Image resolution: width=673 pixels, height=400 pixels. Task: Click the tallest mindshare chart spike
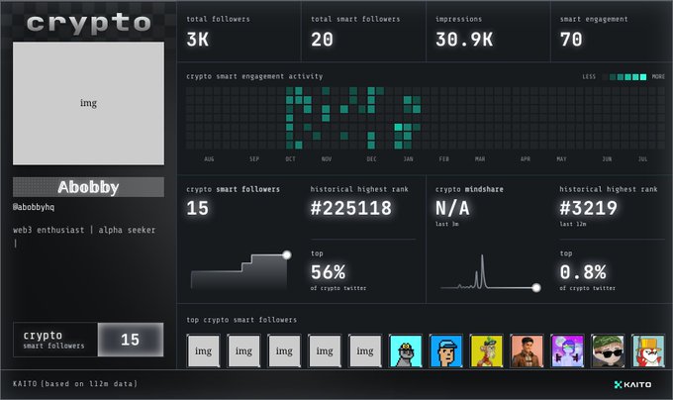pos(482,270)
